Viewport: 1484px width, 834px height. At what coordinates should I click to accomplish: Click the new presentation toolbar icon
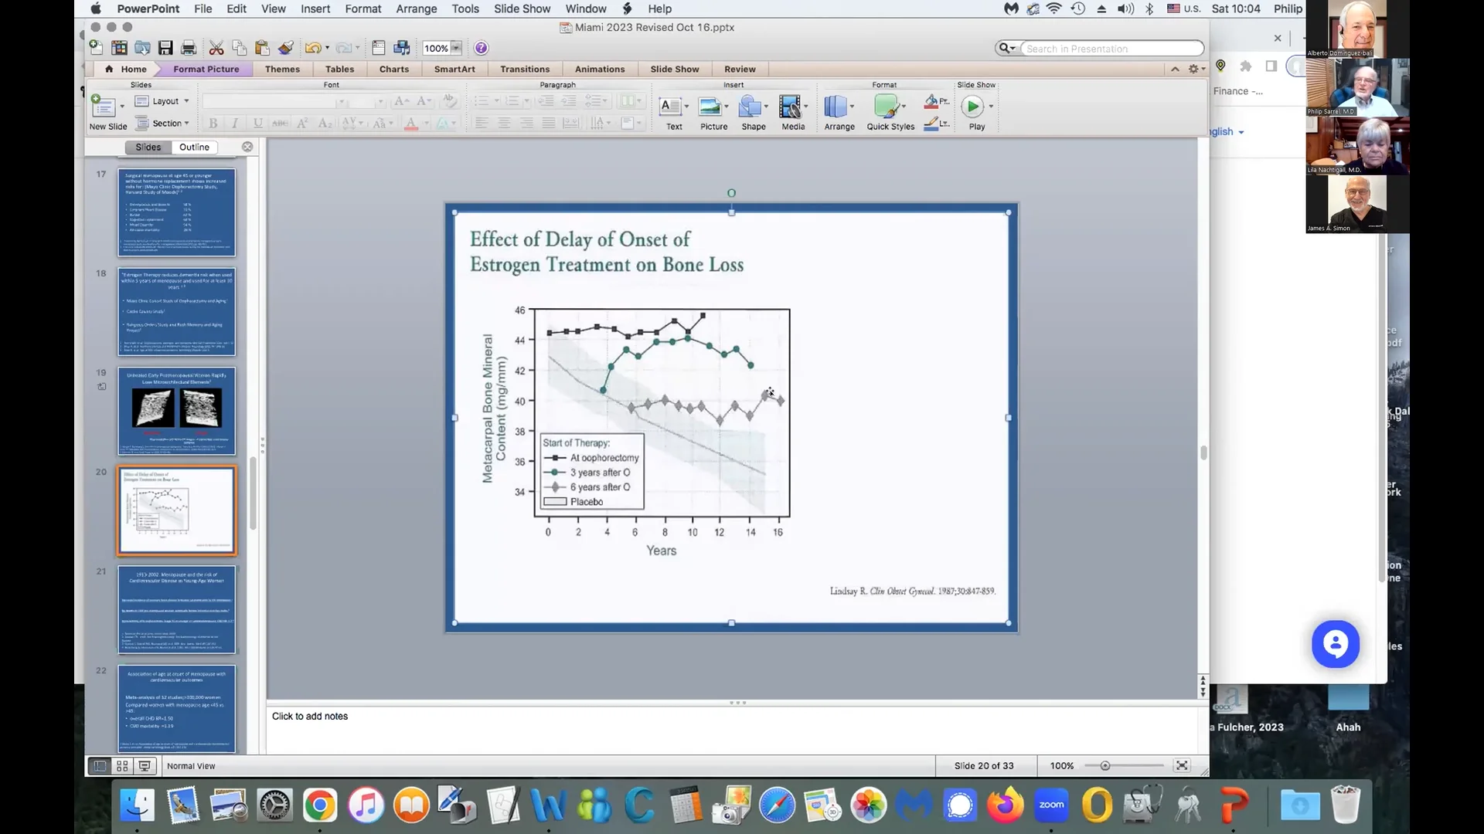point(96,48)
